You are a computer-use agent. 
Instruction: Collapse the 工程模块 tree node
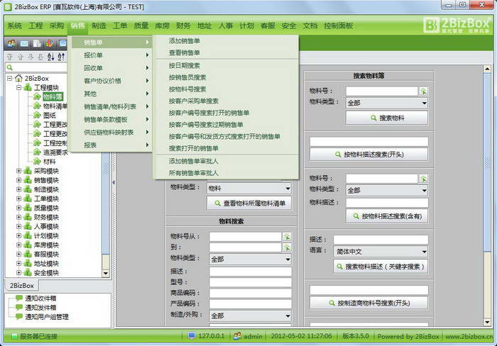coord(18,87)
